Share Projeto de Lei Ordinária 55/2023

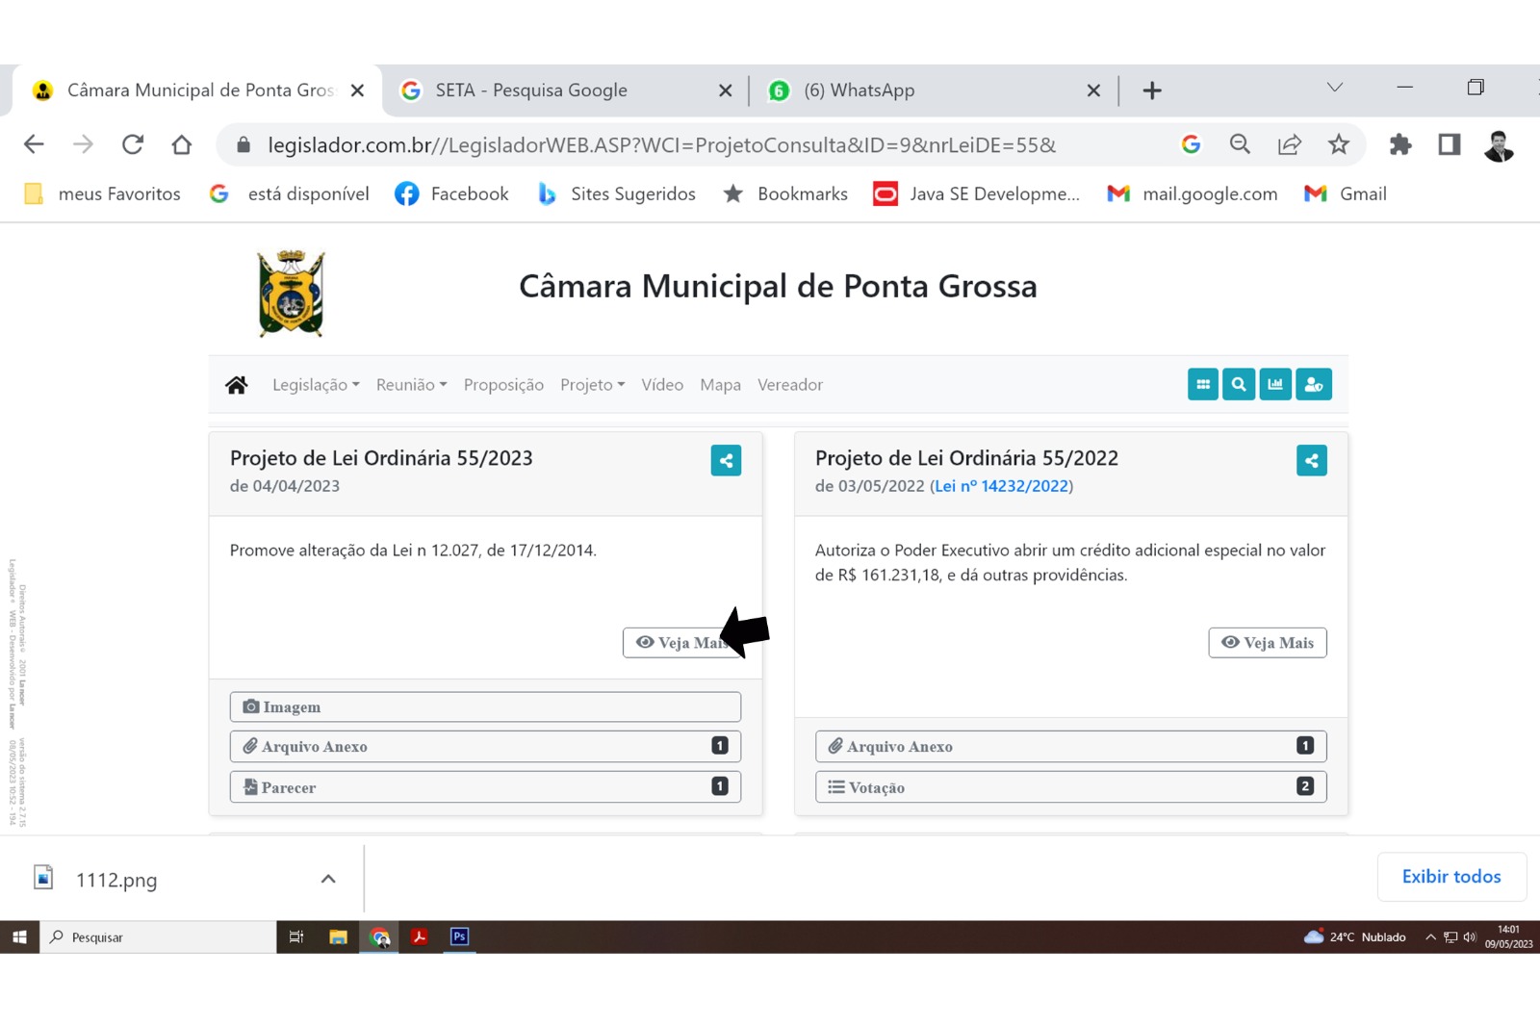(x=726, y=460)
